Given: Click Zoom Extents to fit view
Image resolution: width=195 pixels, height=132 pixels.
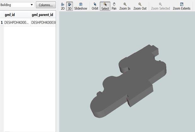Looking at the screenshot, I should click(181, 6).
